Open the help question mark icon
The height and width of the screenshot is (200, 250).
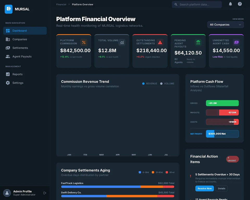point(240,4)
